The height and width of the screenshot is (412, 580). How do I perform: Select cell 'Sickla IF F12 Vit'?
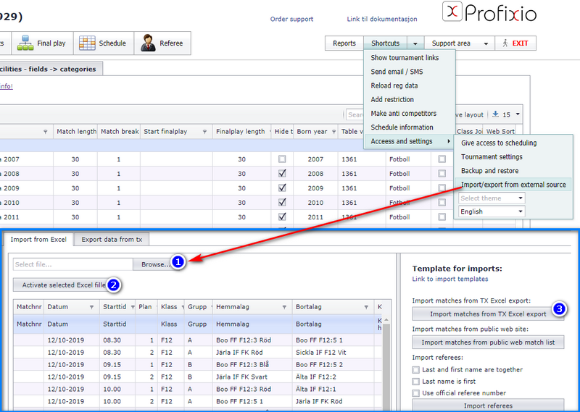[331, 353]
